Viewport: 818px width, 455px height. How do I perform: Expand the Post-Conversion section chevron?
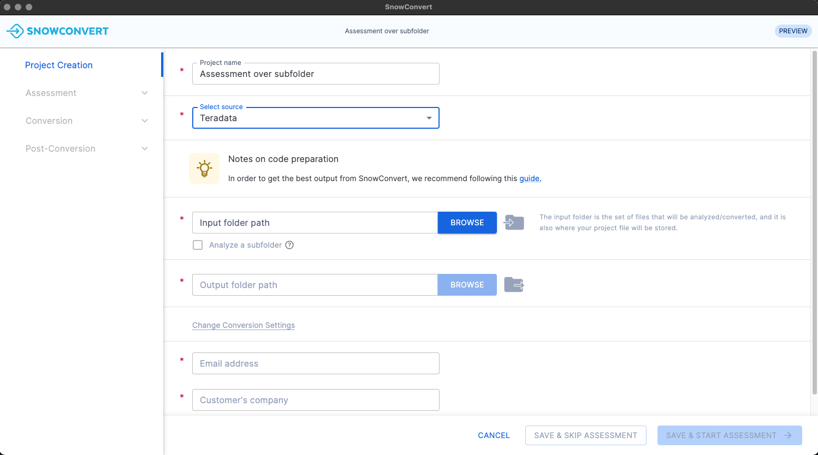[x=145, y=148]
